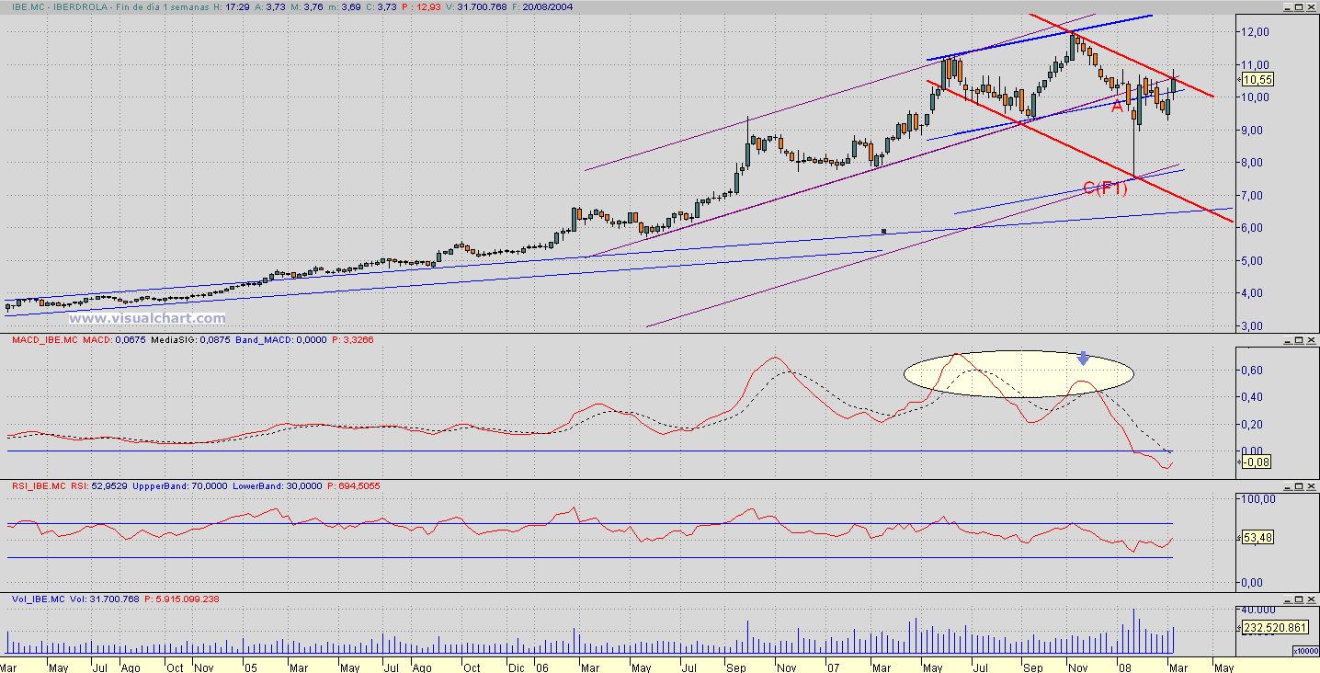Minimize the Vol_IBE.MC volume panel

coord(1289,599)
